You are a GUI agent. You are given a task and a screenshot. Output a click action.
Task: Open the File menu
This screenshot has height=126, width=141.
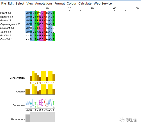[x=3, y=4]
